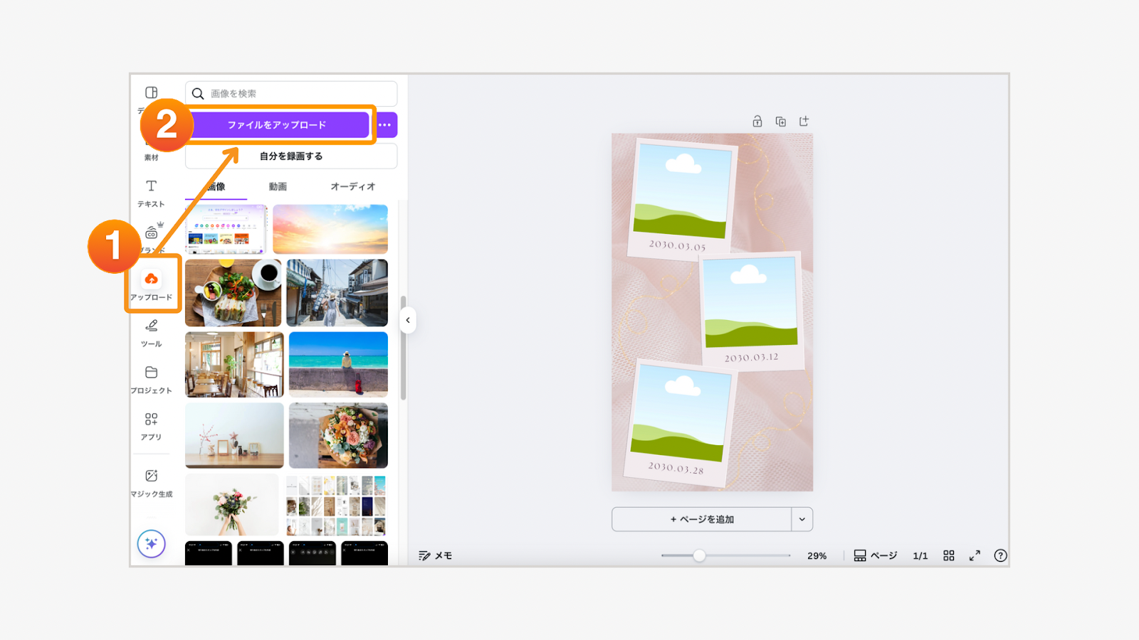Click the image search input field

[x=290, y=93]
